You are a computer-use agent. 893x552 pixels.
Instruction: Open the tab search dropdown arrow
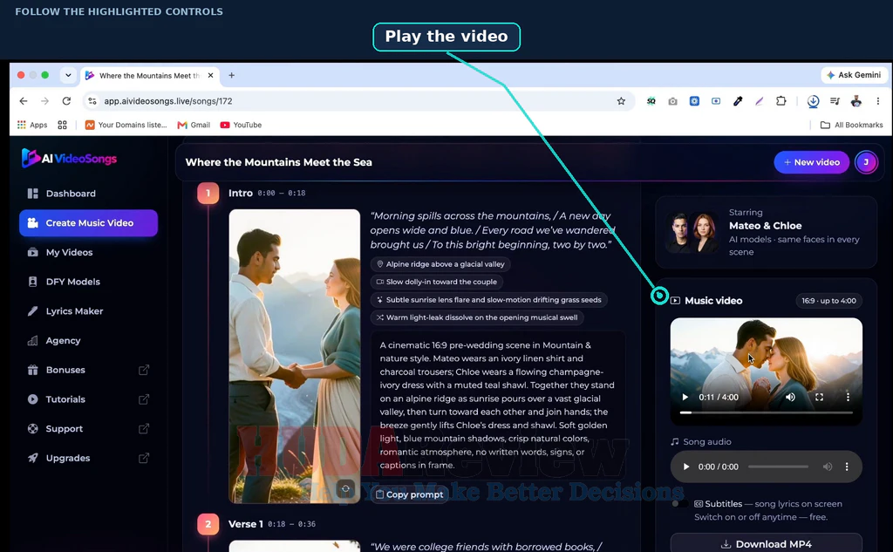coord(68,75)
